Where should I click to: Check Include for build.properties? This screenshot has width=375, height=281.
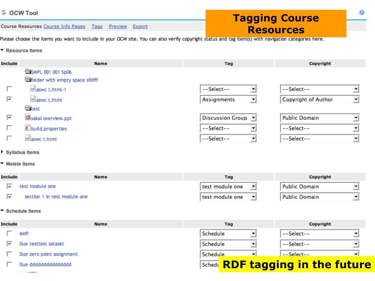[9, 128]
